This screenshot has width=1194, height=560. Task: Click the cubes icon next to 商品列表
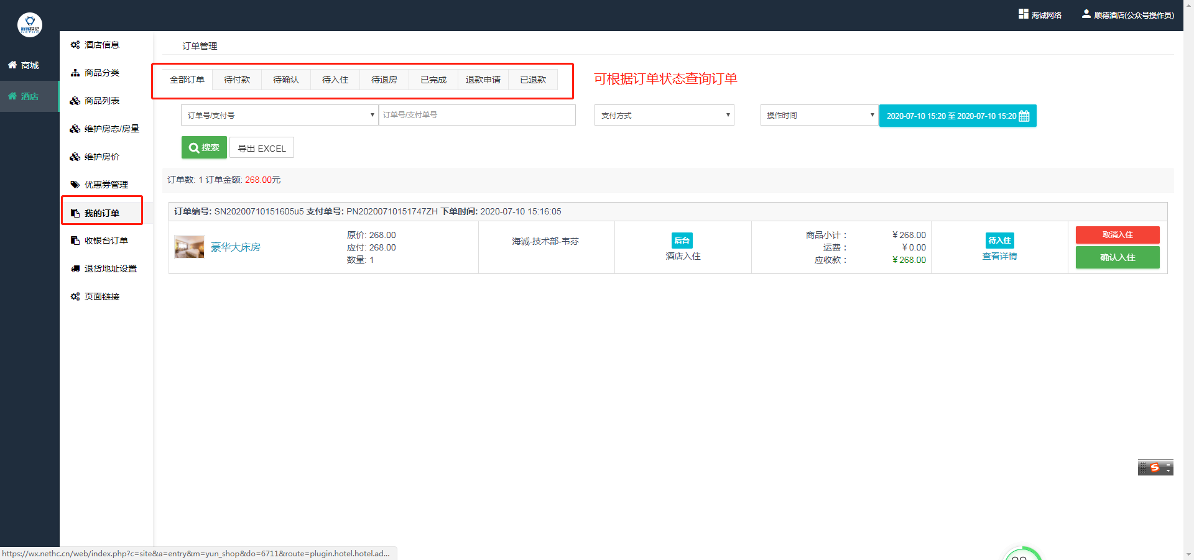[75, 101]
